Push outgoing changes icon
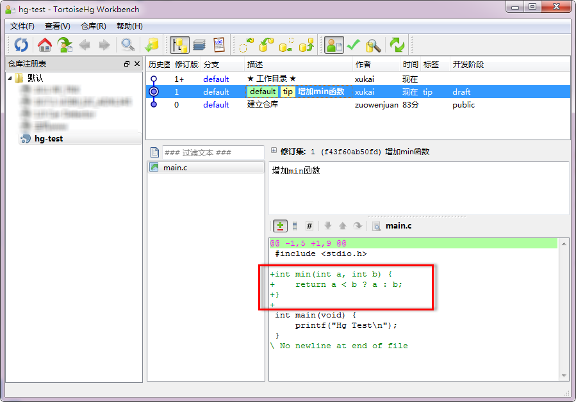Screen dimensions: 576x402 point(306,45)
